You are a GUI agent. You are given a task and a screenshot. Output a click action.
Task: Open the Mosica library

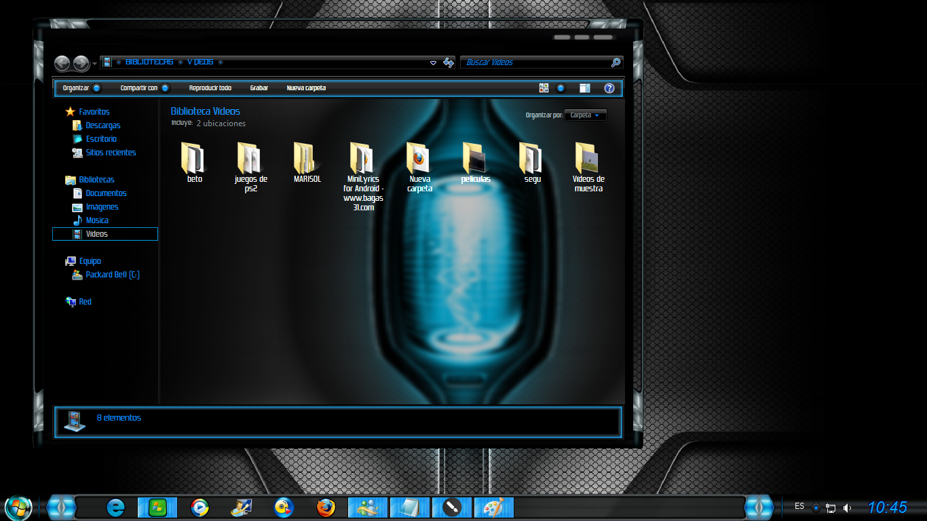[97, 220]
